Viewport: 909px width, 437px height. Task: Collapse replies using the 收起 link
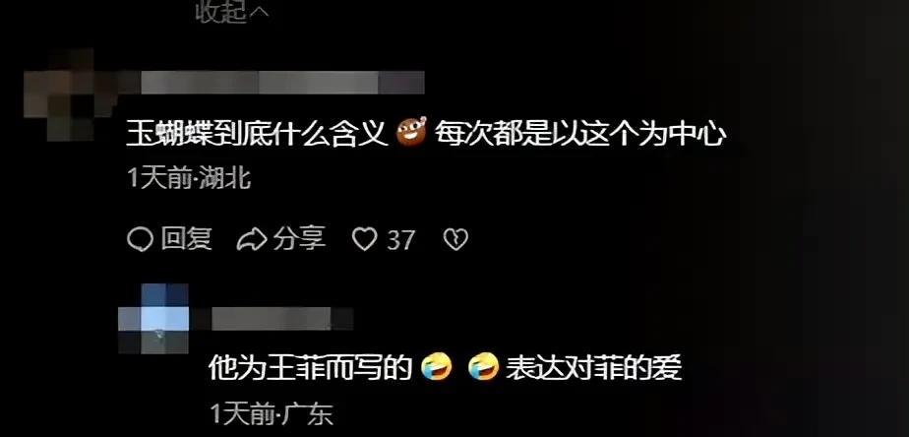(221, 12)
